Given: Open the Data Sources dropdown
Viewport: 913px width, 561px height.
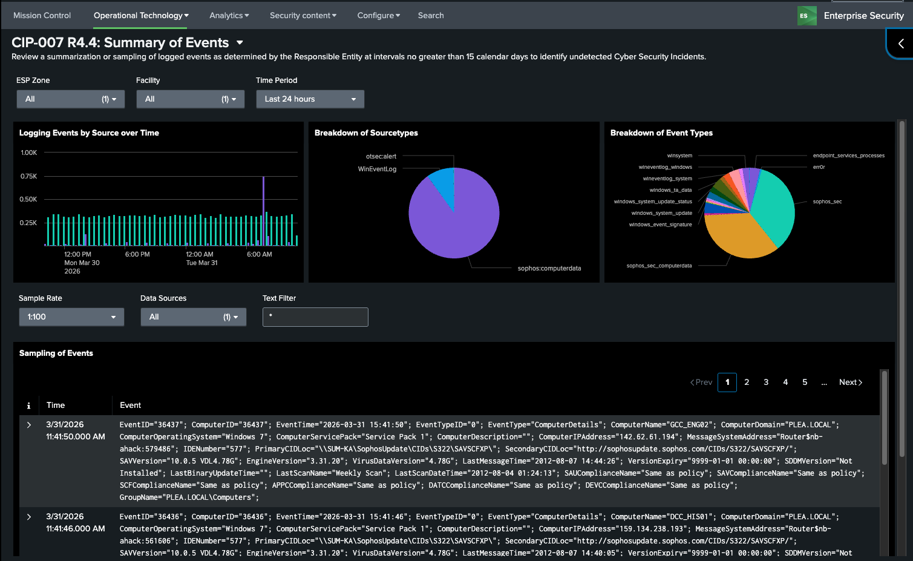Looking at the screenshot, I should point(193,317).
